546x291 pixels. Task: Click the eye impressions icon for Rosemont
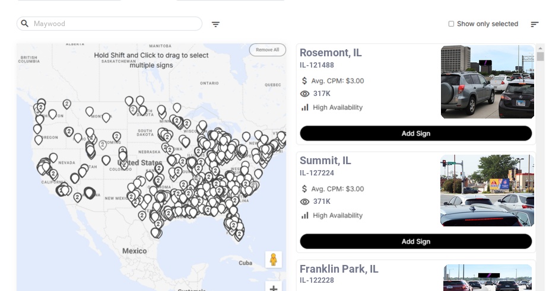click(x=305, y=94)
